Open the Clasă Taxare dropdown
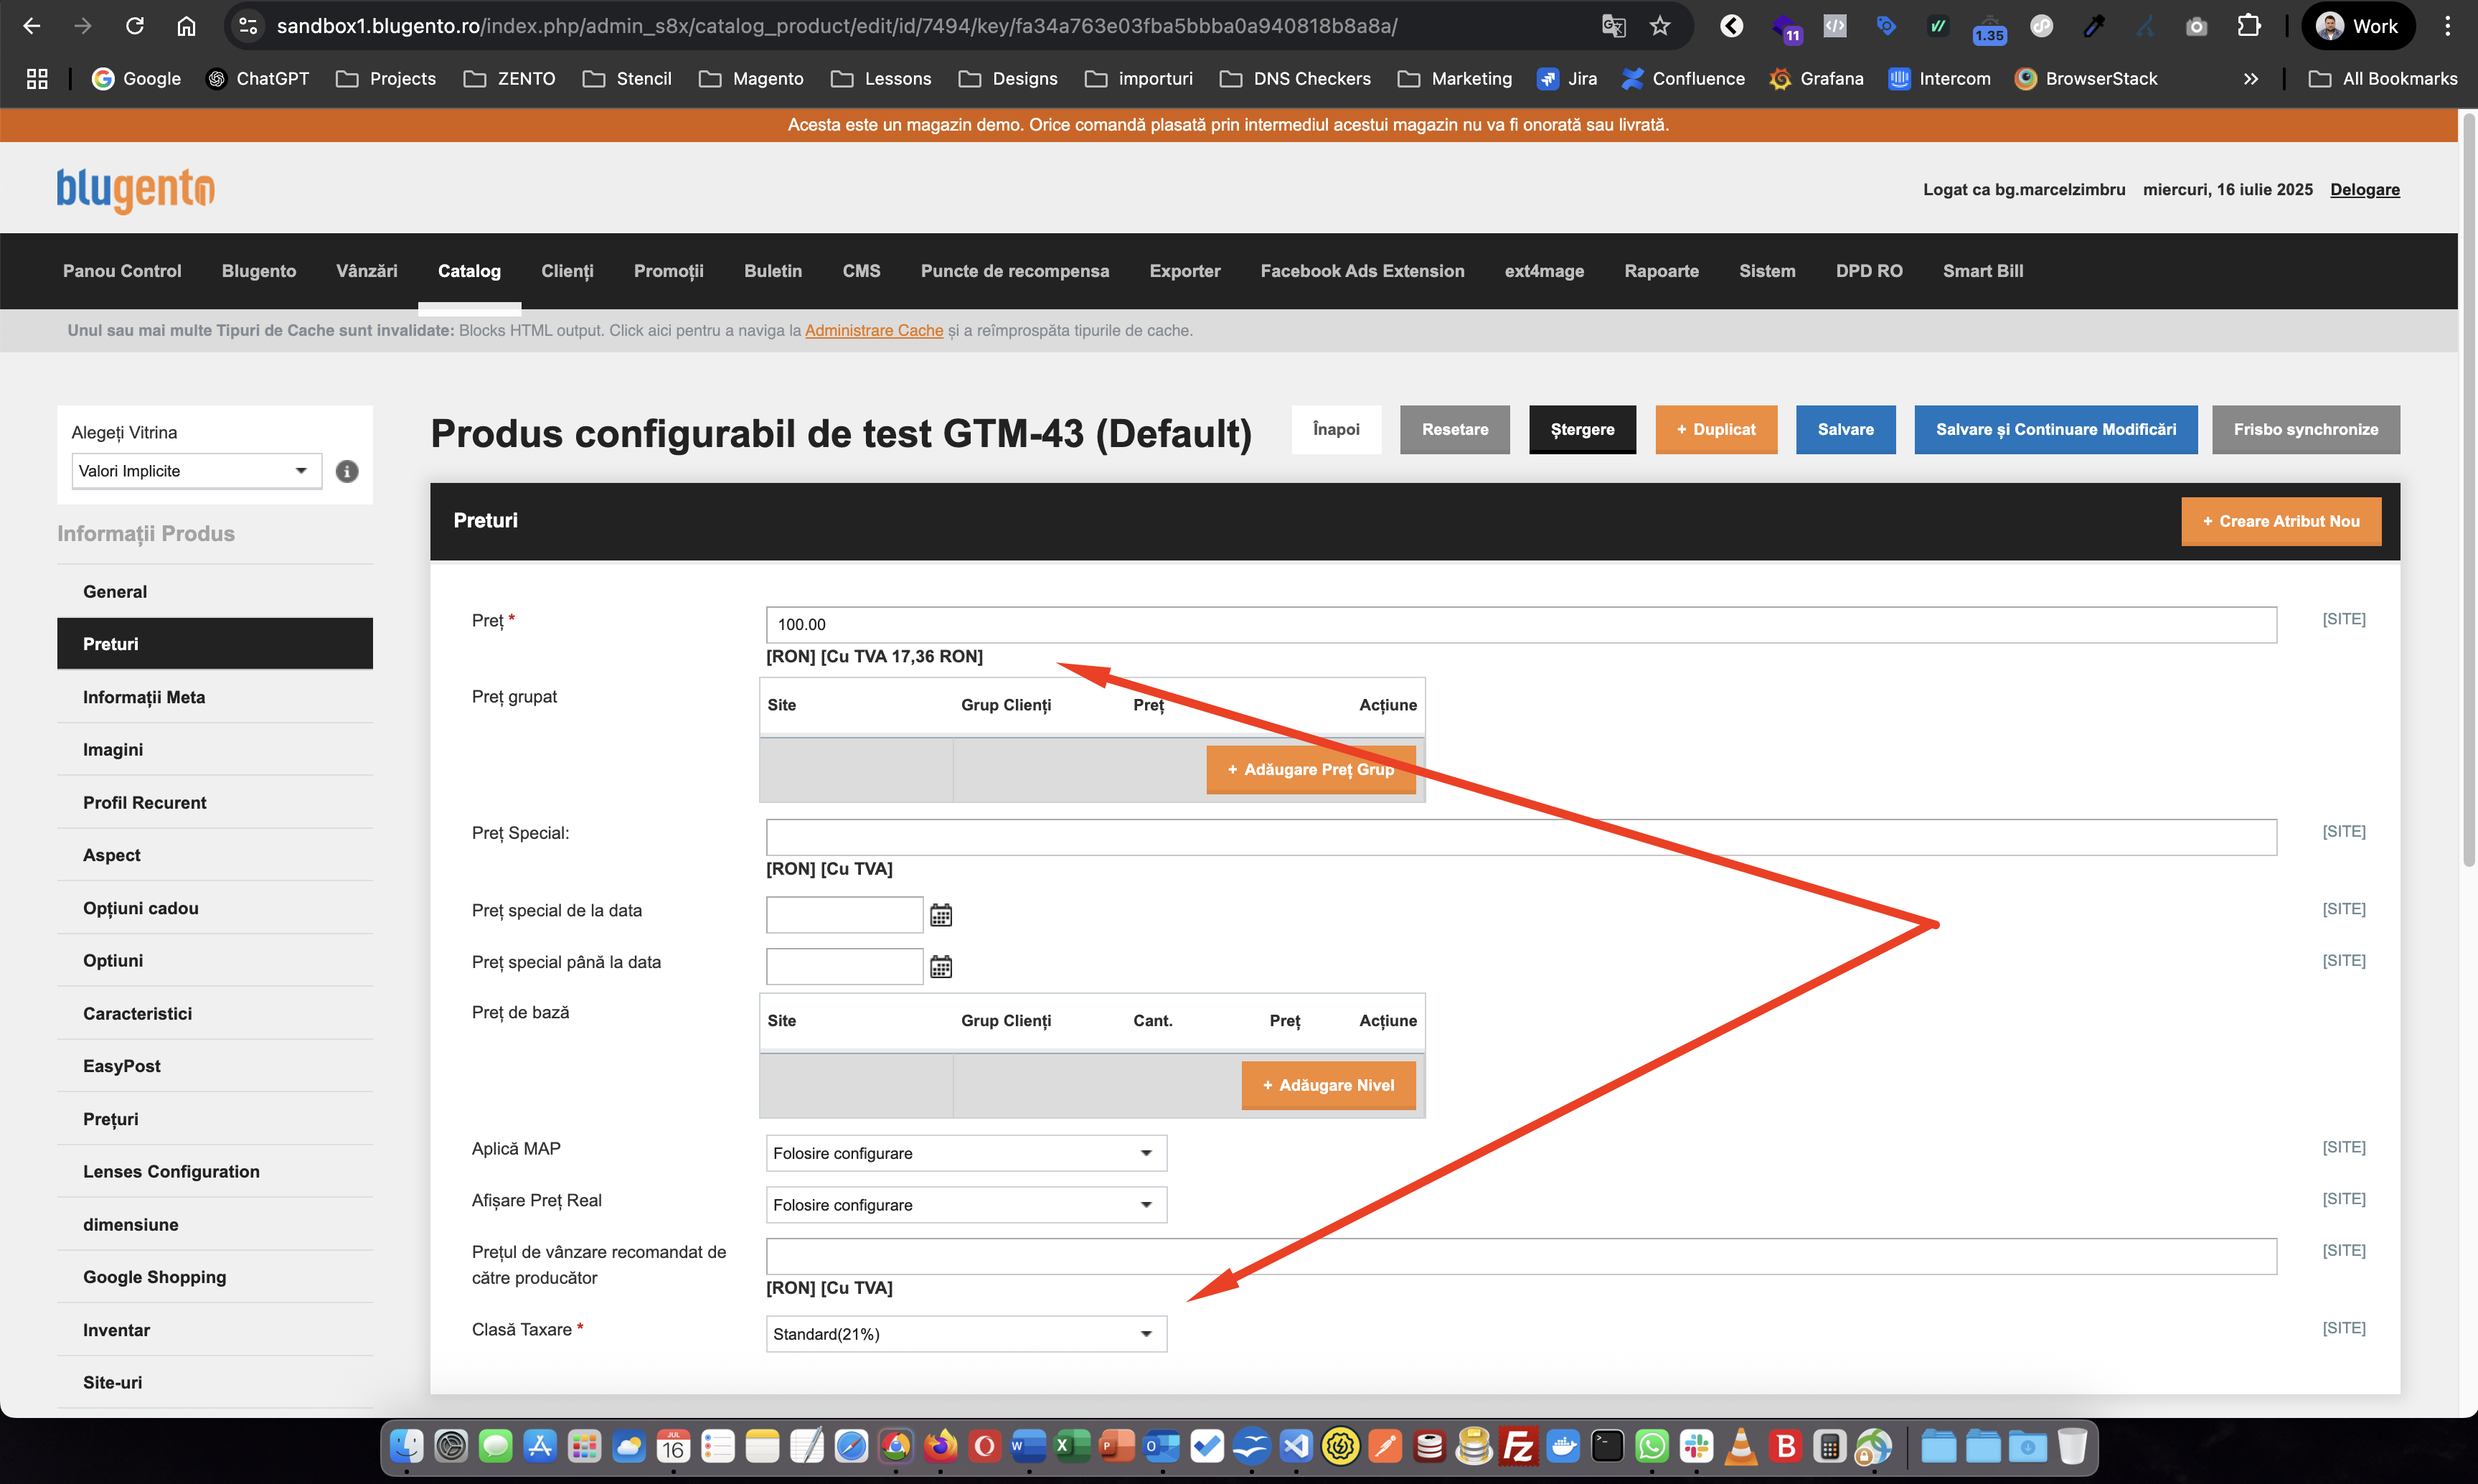2478x1484 pixels. click(x=966, y=1334)
